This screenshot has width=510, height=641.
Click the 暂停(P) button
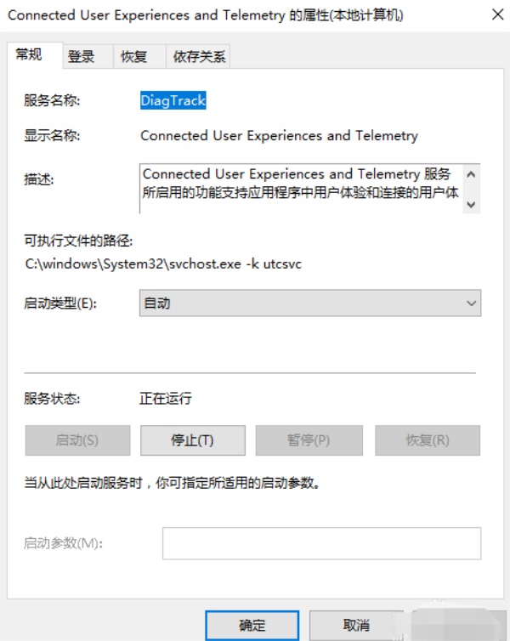coord(309,440)
